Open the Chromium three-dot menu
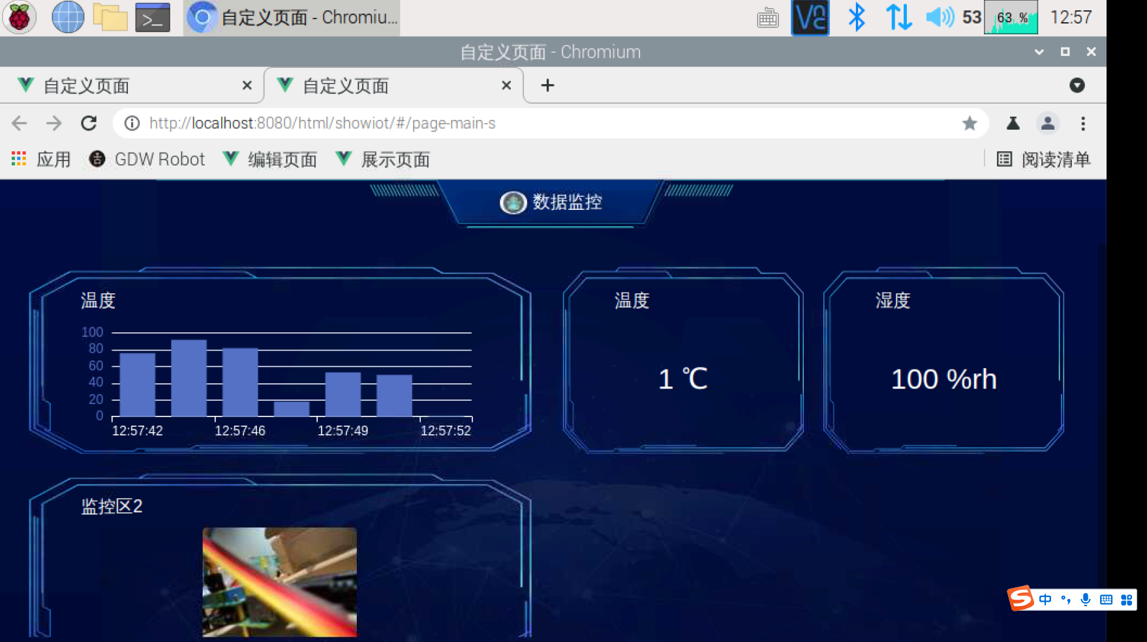1147x642 pixels. (x=1083, y=123)
